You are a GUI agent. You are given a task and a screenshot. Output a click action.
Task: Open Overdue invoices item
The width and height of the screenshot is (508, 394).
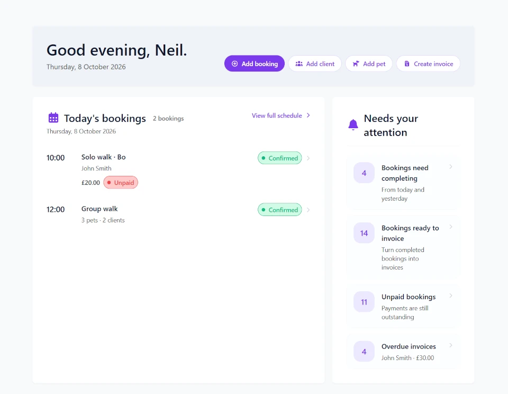tap(403, 352)
